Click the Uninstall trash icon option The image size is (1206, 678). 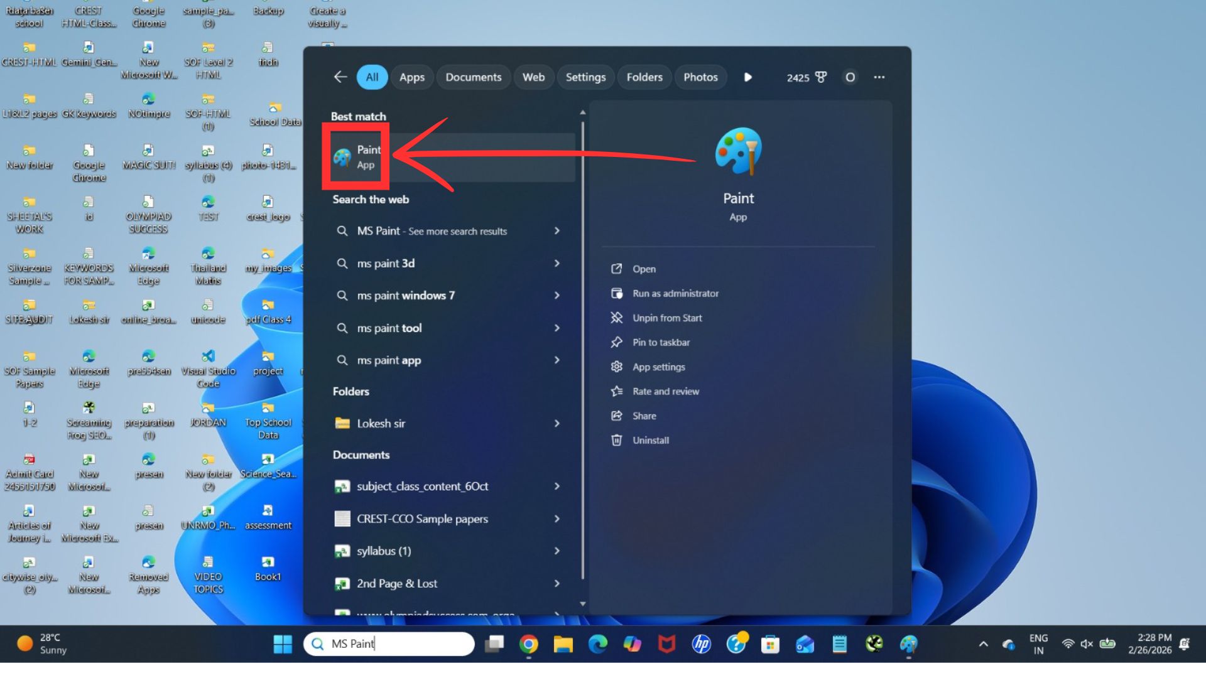click(650, 440)
